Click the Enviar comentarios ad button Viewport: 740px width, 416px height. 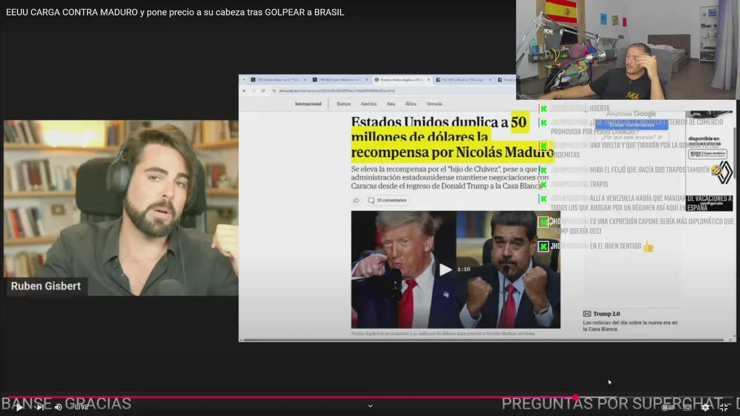tap(631, 124)
